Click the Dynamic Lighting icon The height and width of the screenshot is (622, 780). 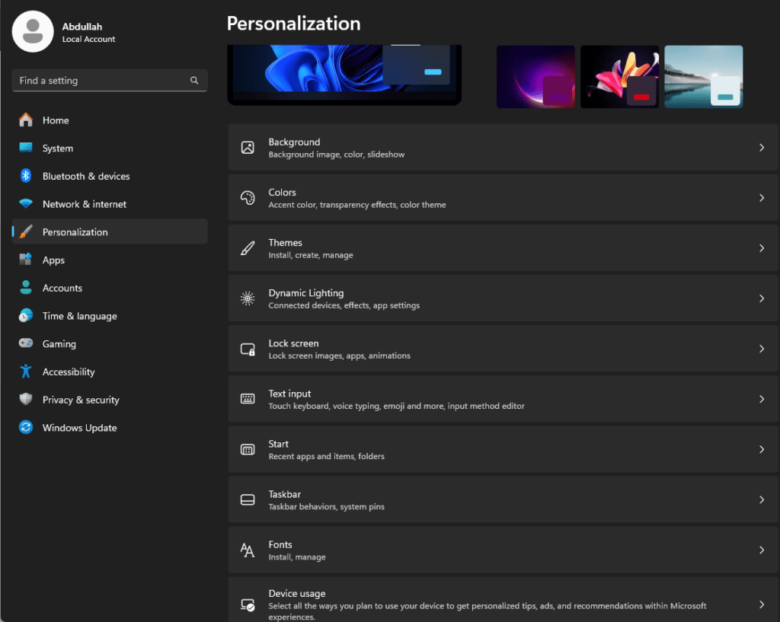coord(247,298)
